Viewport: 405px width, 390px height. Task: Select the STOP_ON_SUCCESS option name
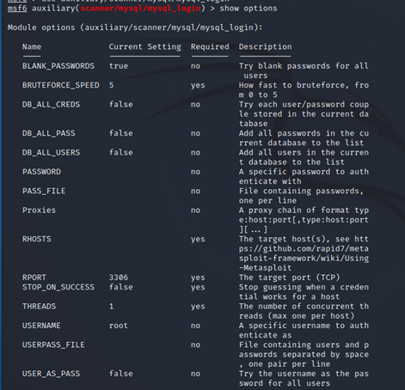(58, 287)
